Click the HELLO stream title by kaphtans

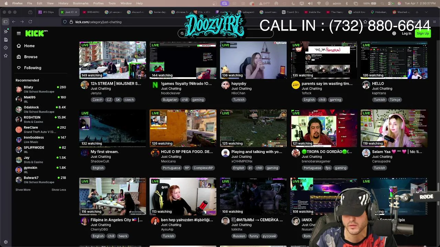pos(378,83)
